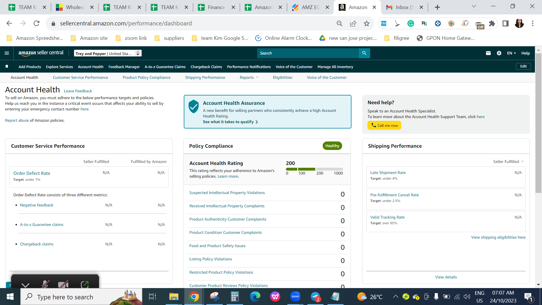Switch to the Customer Service Performance tab
Screen dimensions: 542x305
pos(80,77)
